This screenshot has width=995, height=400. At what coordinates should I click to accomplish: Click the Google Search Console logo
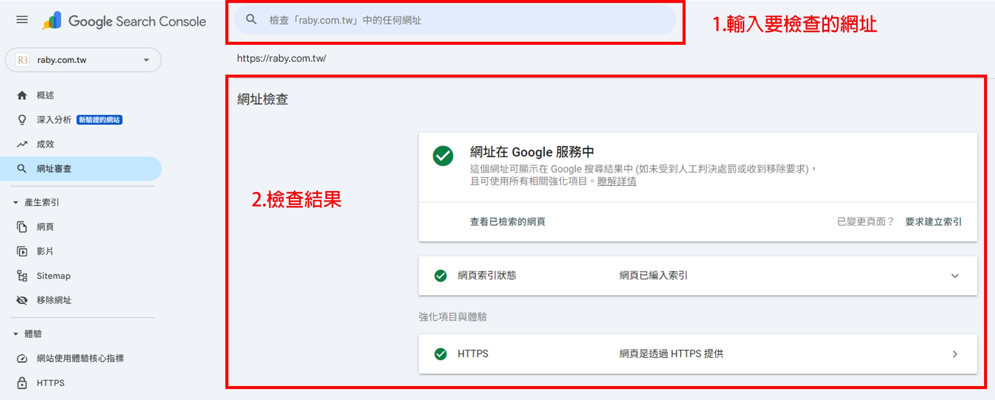124,21
